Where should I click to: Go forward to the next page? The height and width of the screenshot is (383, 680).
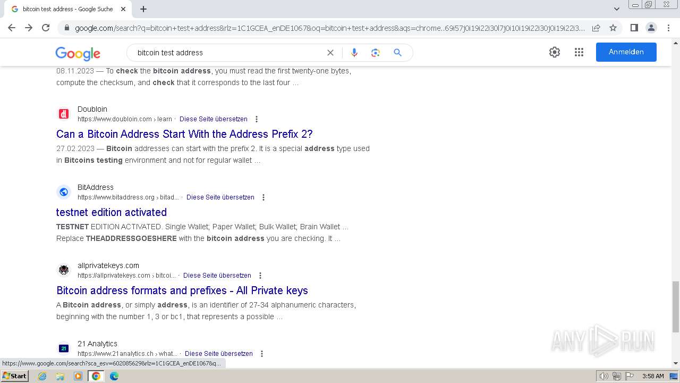point(29,28)
